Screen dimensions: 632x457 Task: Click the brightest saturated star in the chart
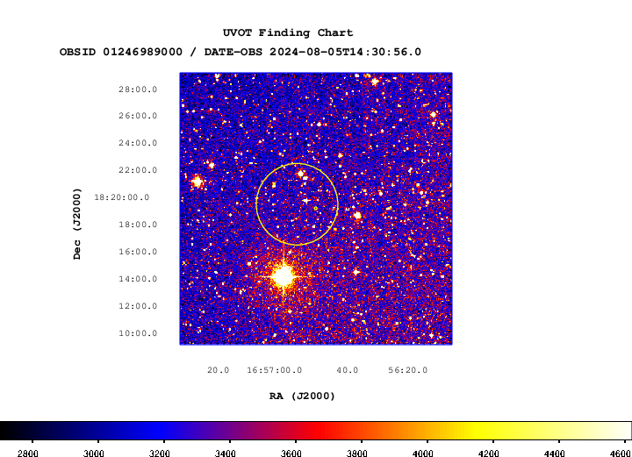click(284, 276)
